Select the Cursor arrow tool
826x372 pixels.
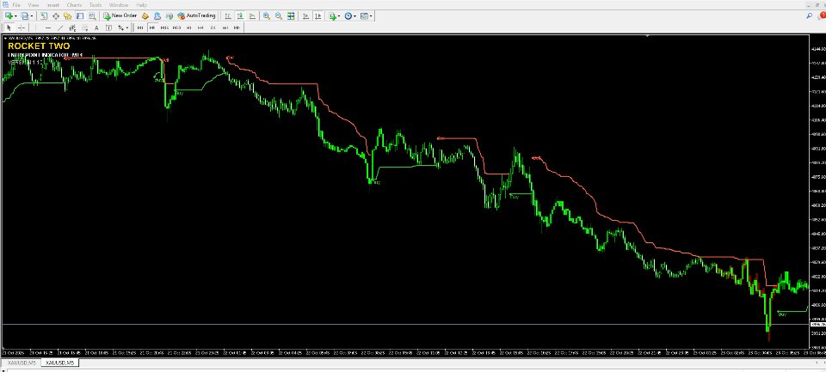click(9, 27)
